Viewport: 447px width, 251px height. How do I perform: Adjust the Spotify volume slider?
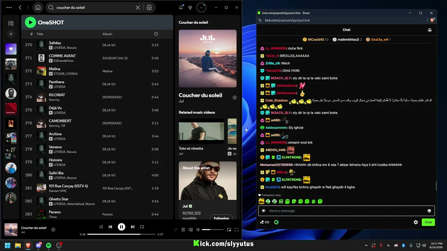[x=212, y=230]
